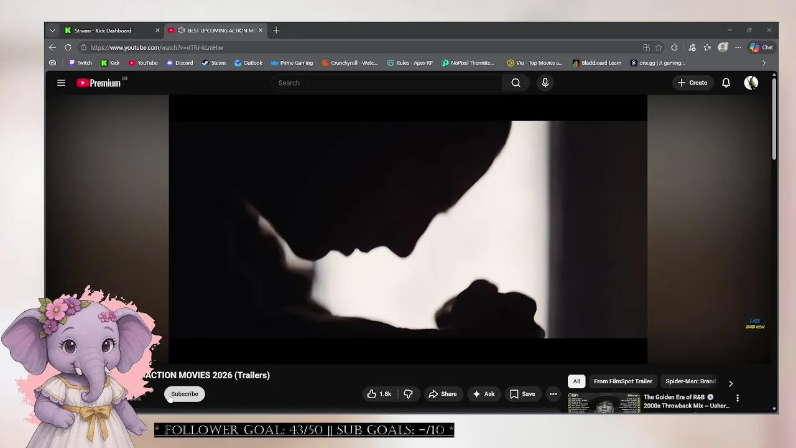
Task: Open more actions ellipsis under video
Action: tap(553, 394)
